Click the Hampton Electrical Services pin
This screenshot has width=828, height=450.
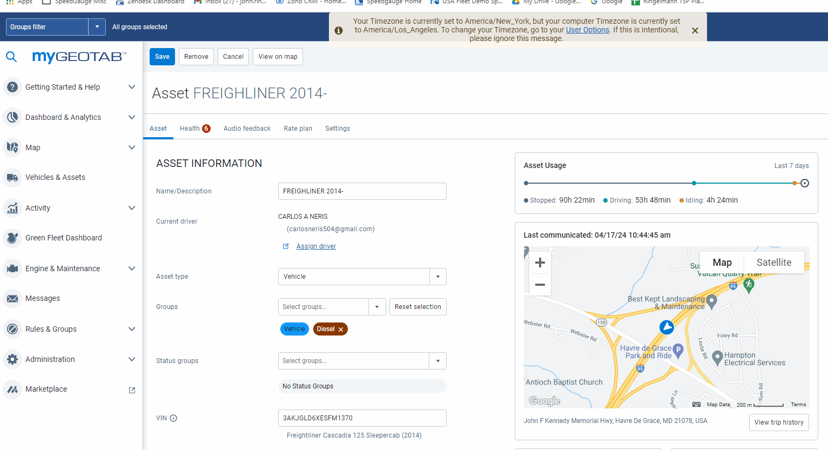point(717,357)
